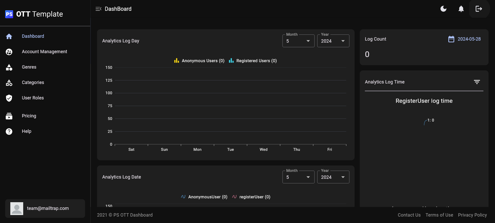Screen dimensions: 495x223
Task: Toggle the registerUser line color legend
Action: pos(234,197)
